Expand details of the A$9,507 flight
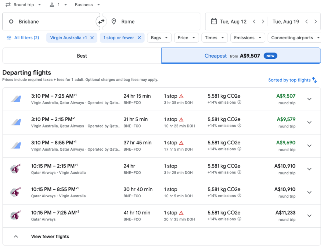 click(x=309, y=99)
